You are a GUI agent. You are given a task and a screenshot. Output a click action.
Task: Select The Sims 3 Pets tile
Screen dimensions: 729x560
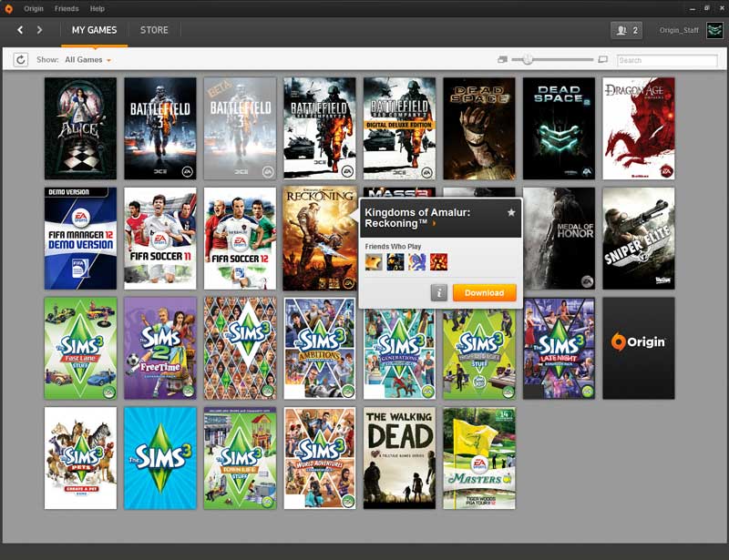pos(80,458)
